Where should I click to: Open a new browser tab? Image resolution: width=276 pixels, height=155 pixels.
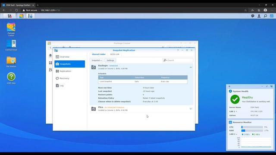(38, 5)
